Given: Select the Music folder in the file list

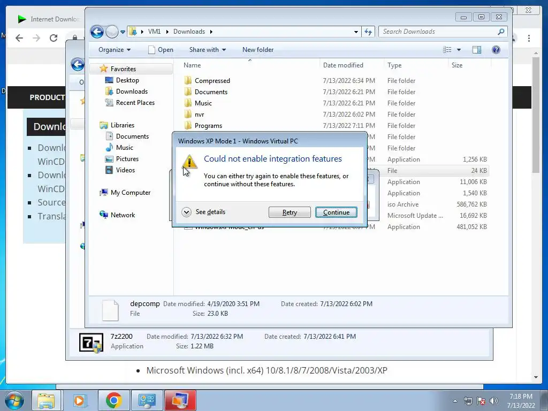Looking at the screenshot, I should coord(203,103).
